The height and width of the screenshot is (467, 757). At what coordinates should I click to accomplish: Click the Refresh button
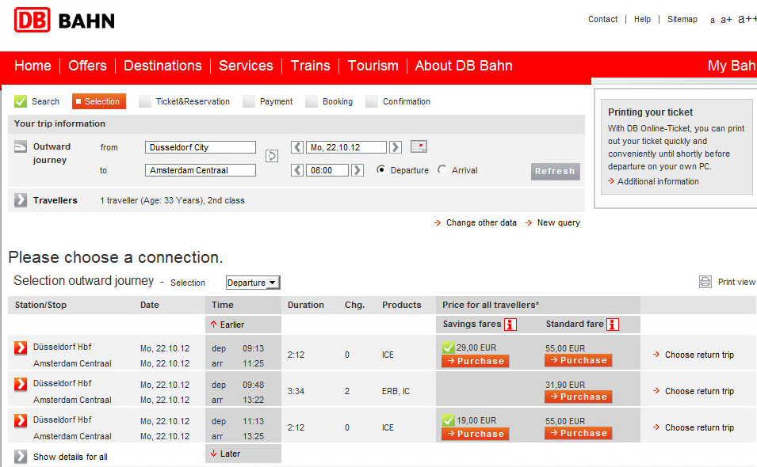click(555, 171)
